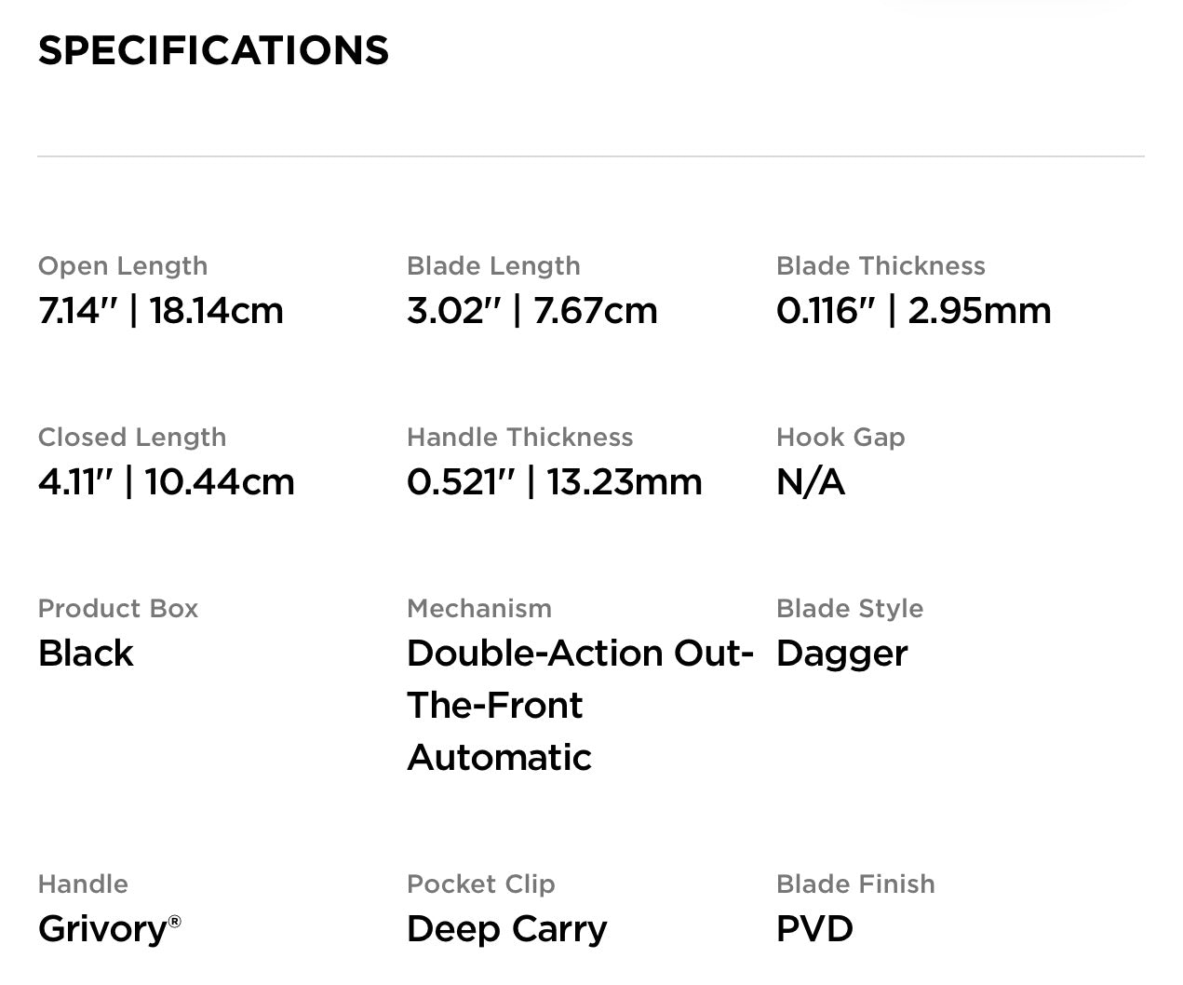Viewport: 1183px width, 985px height.
Task: Click the Dagger blade style value
Action: click(841, 653)
